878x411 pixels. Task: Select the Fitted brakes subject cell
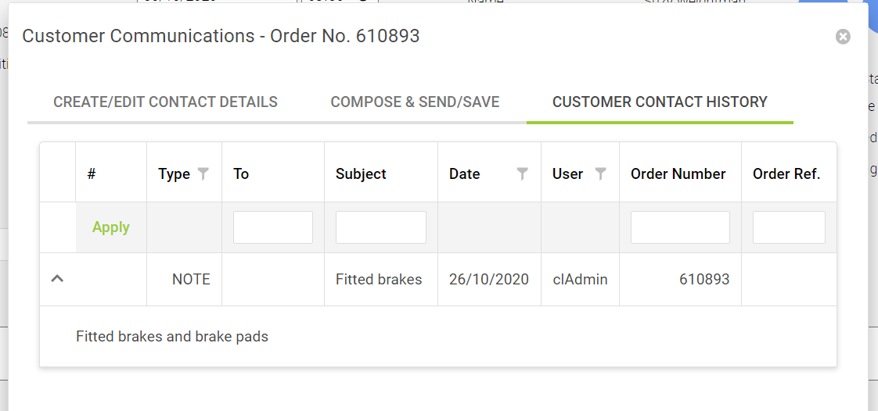(379, 279)
